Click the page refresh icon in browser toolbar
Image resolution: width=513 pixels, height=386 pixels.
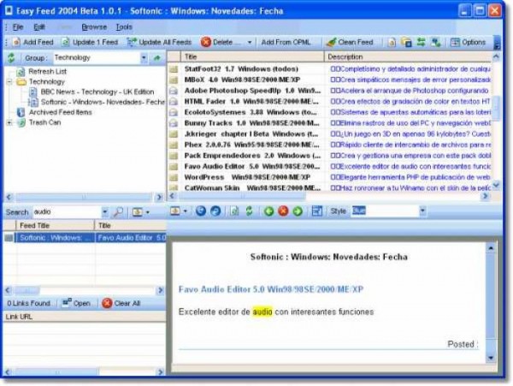coord(234,211)
